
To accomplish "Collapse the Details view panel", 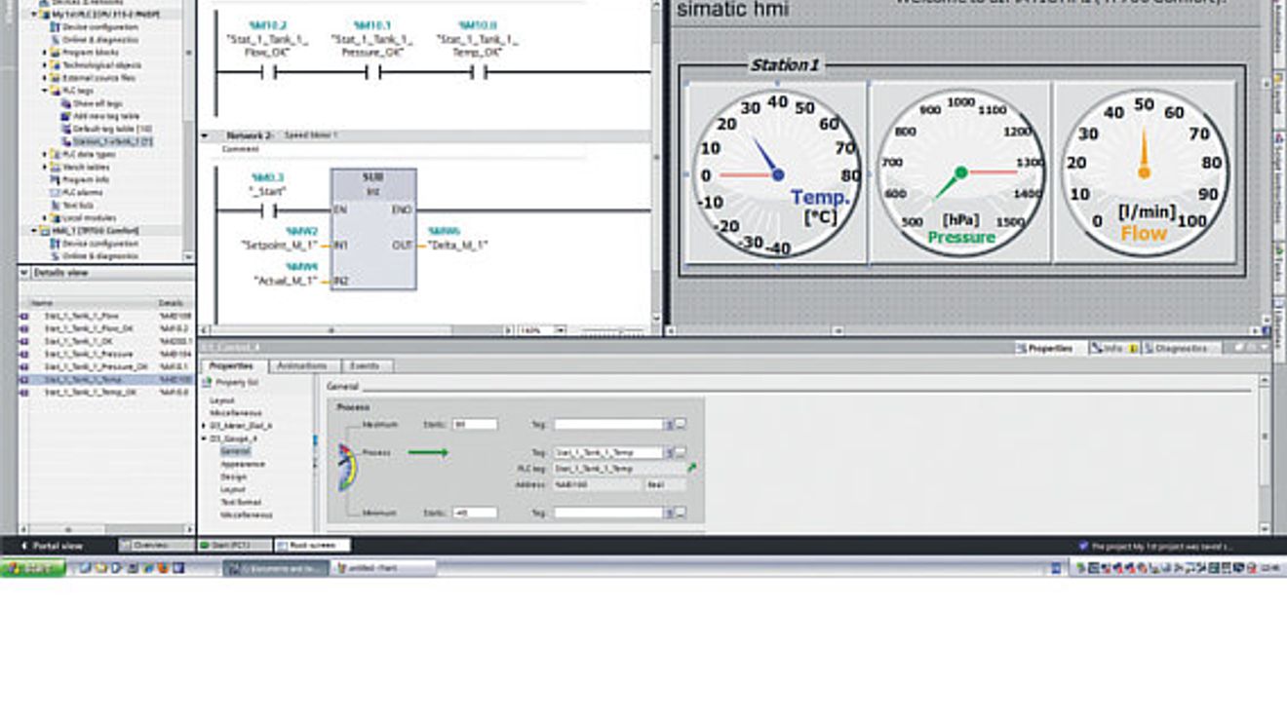I will (x=26, y=273).
